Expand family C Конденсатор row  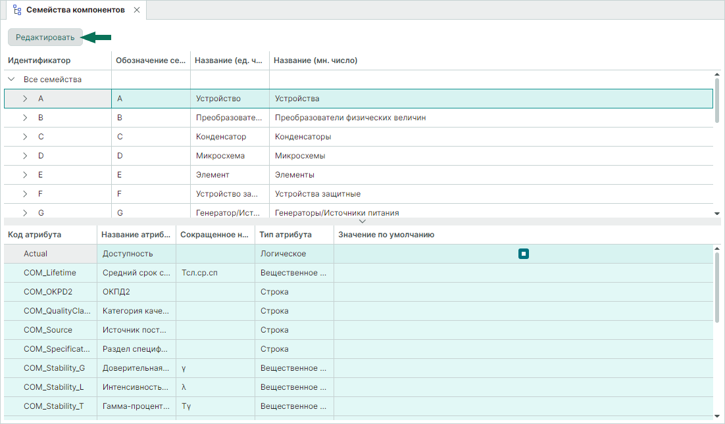[25, 137]
